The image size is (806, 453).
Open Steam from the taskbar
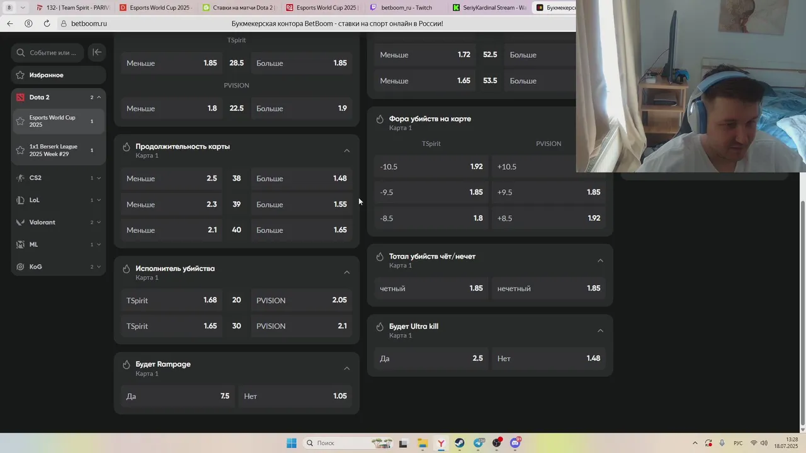point(460,443)
